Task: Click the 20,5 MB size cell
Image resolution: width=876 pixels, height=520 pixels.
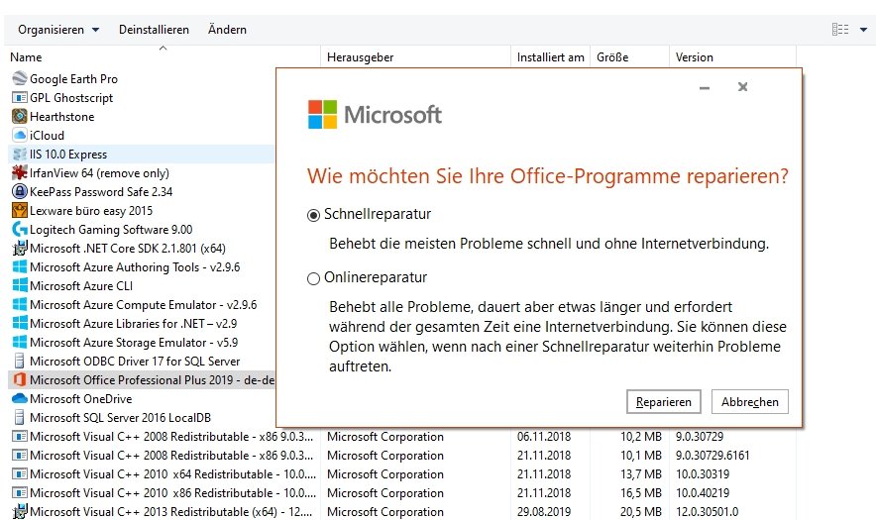Action: (641, 512)
